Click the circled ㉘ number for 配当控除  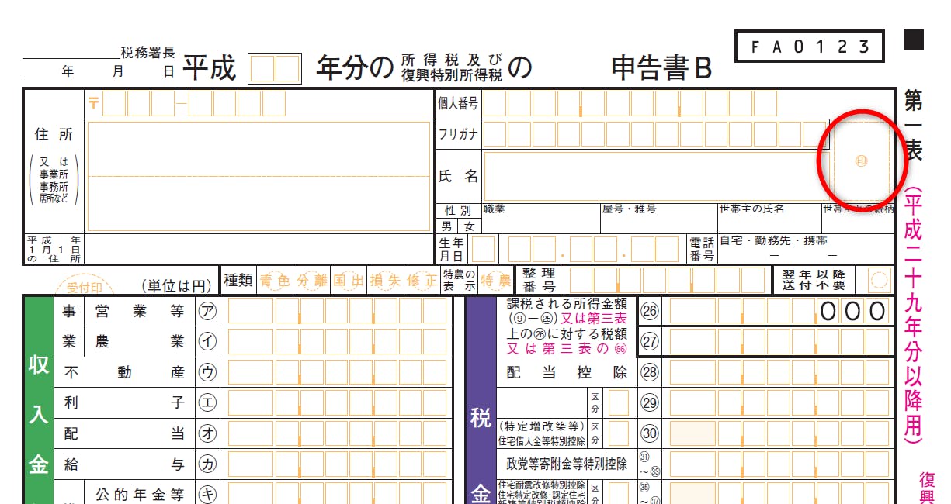649,372
